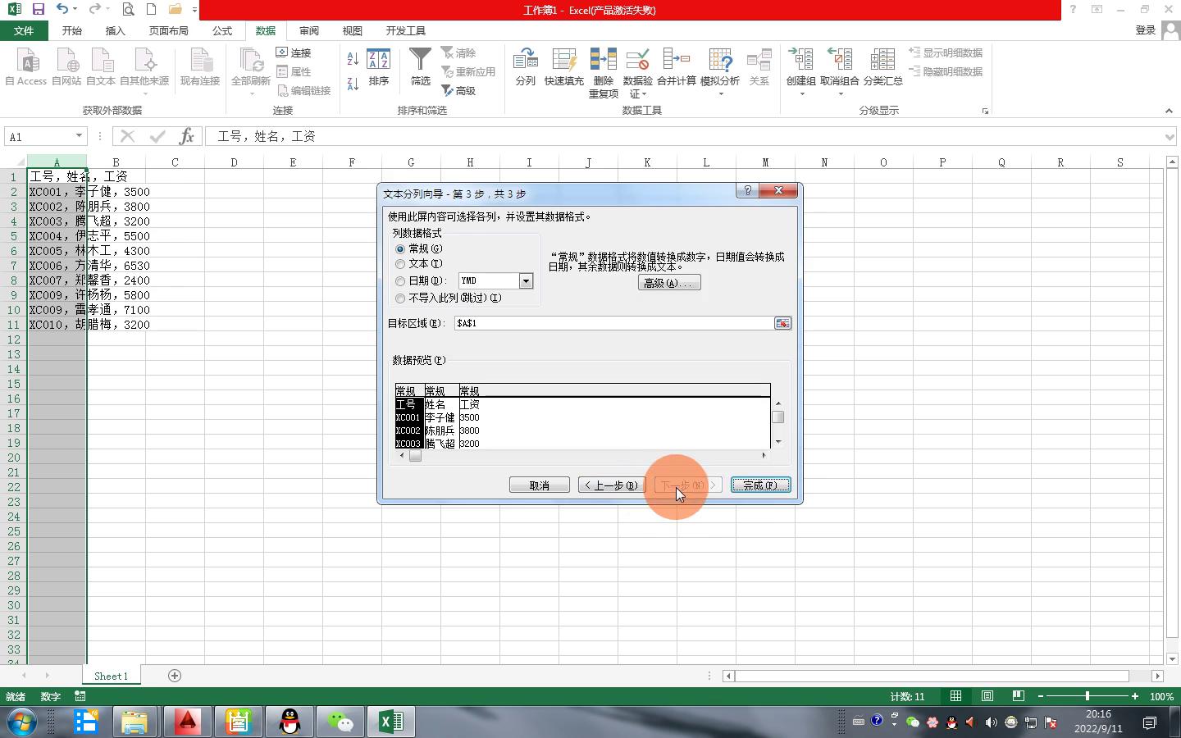Click the sort ascending A-Z icon
Image resolution: width=1181 pixels, height=738 pixels.
[x=353, y=59]
